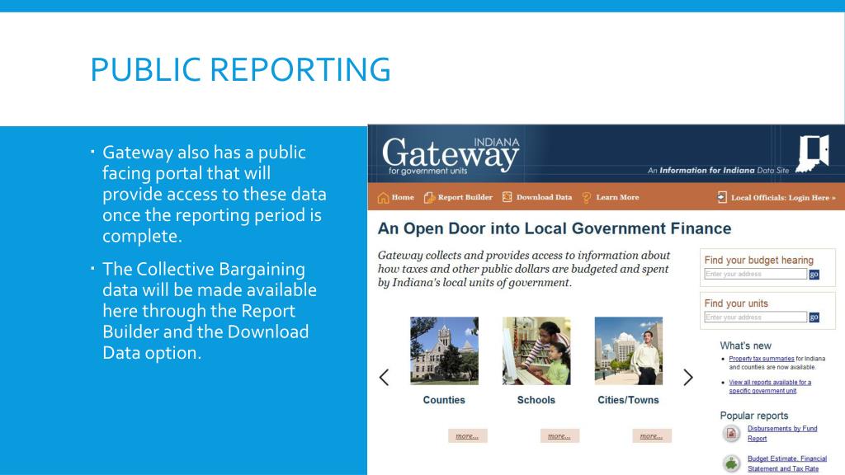Open View all reports for specific government unit
This screenshot has width=845, height=475.
(770, 386)
